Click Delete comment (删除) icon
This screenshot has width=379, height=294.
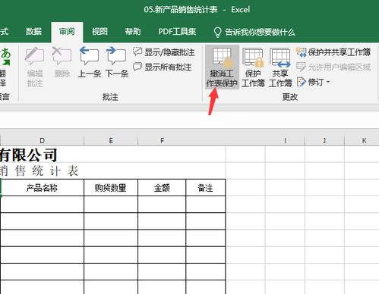tap(62, 57)
